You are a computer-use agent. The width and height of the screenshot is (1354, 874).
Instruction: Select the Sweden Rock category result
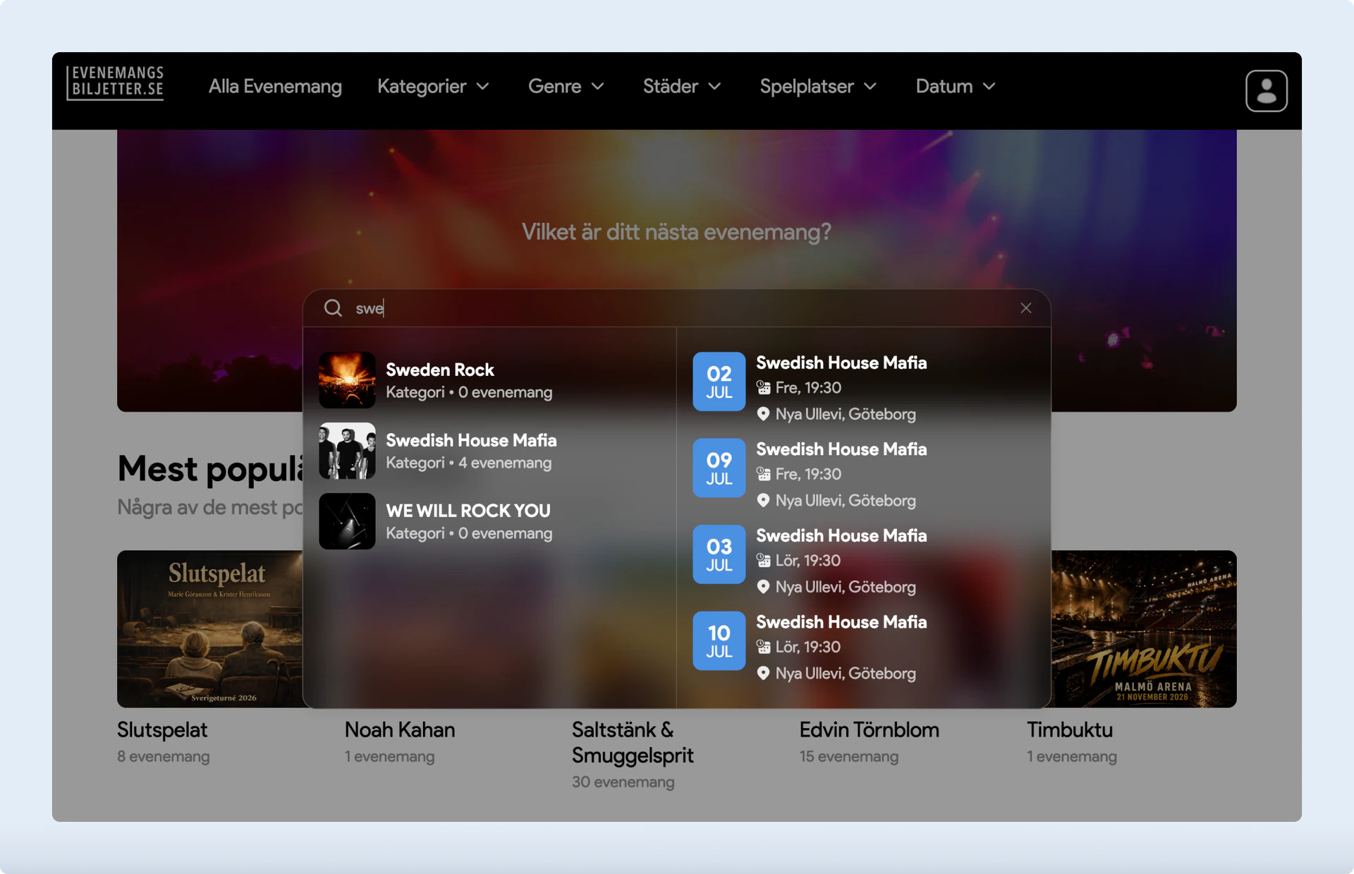click(489, 380)
